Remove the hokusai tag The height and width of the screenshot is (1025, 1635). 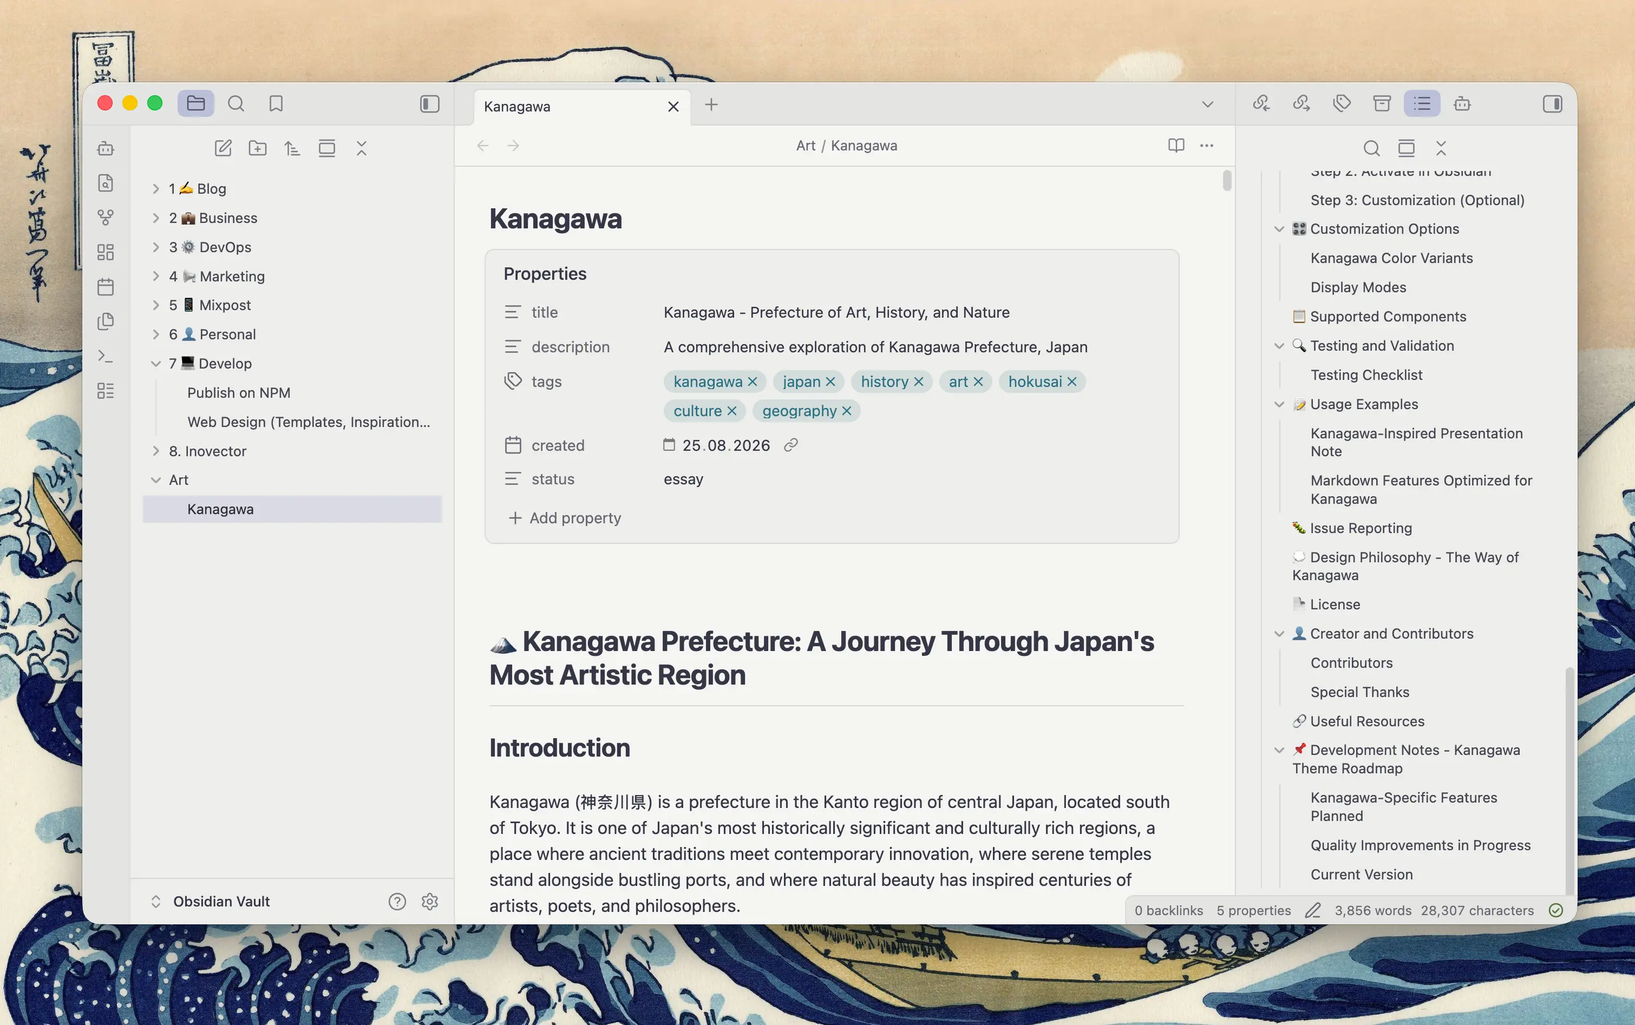coord(1072,382)
